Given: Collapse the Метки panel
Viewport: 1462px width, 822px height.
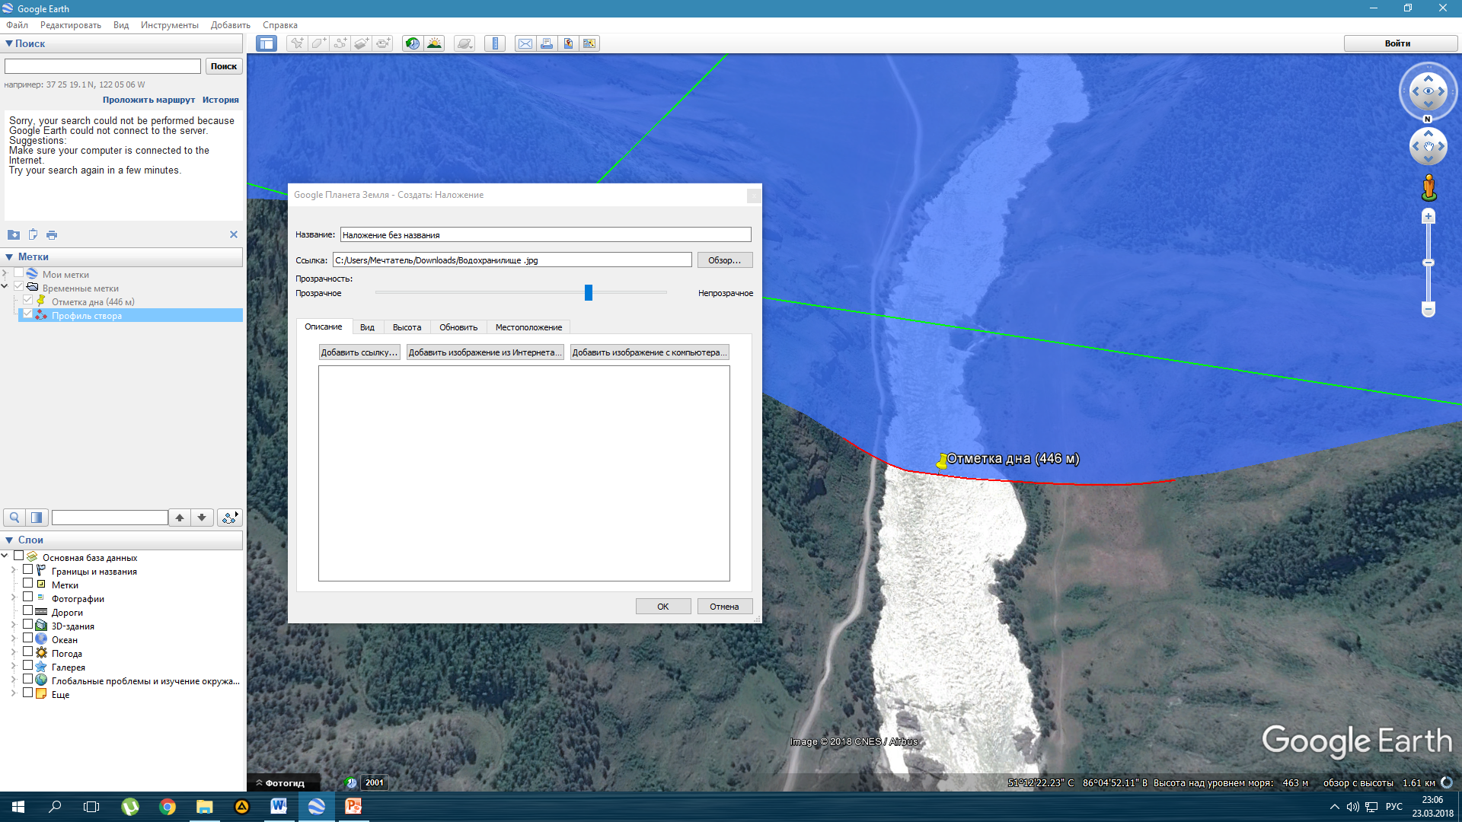Looking at the screenshot, I should tap(9, 257).
